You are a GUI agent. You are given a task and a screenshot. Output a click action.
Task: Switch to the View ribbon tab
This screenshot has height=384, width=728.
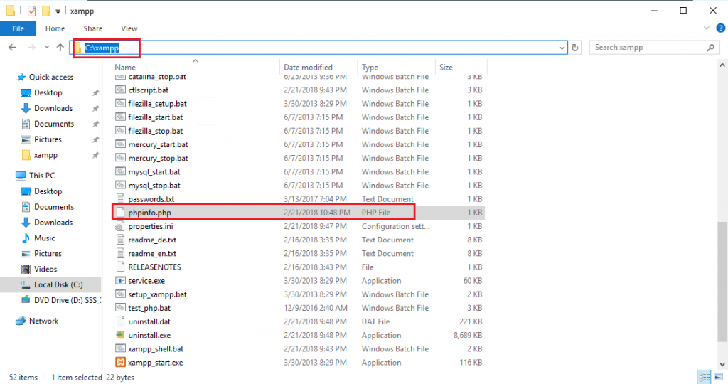coord(129,28)
